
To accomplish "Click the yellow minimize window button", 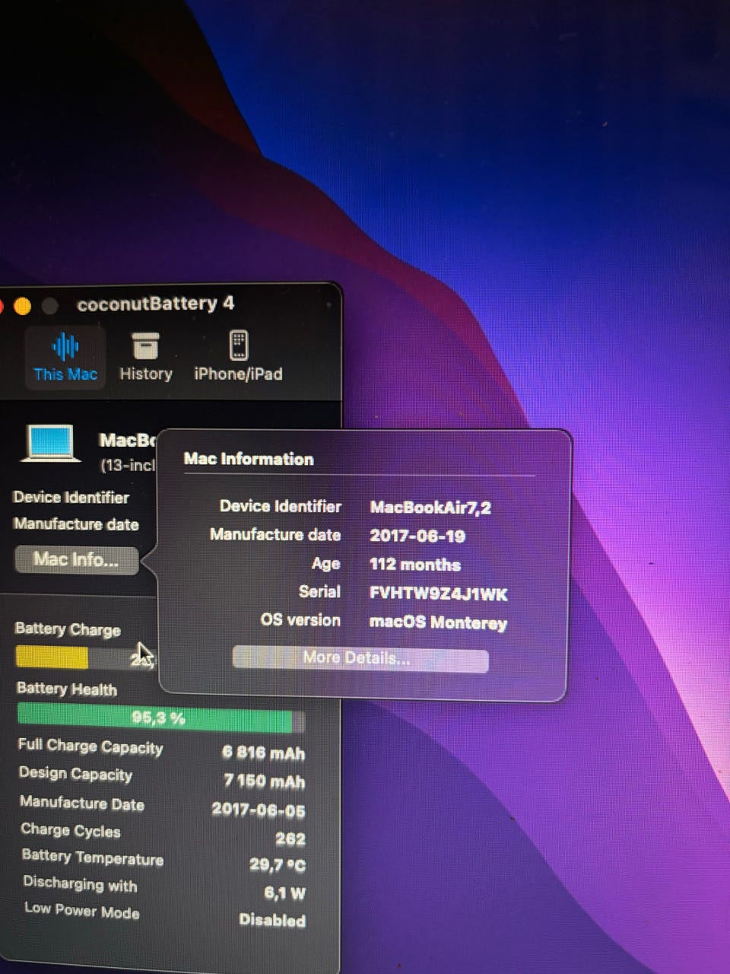I will coord(22,306).
